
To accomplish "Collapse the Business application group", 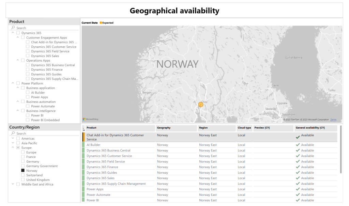I will (18, 88).
